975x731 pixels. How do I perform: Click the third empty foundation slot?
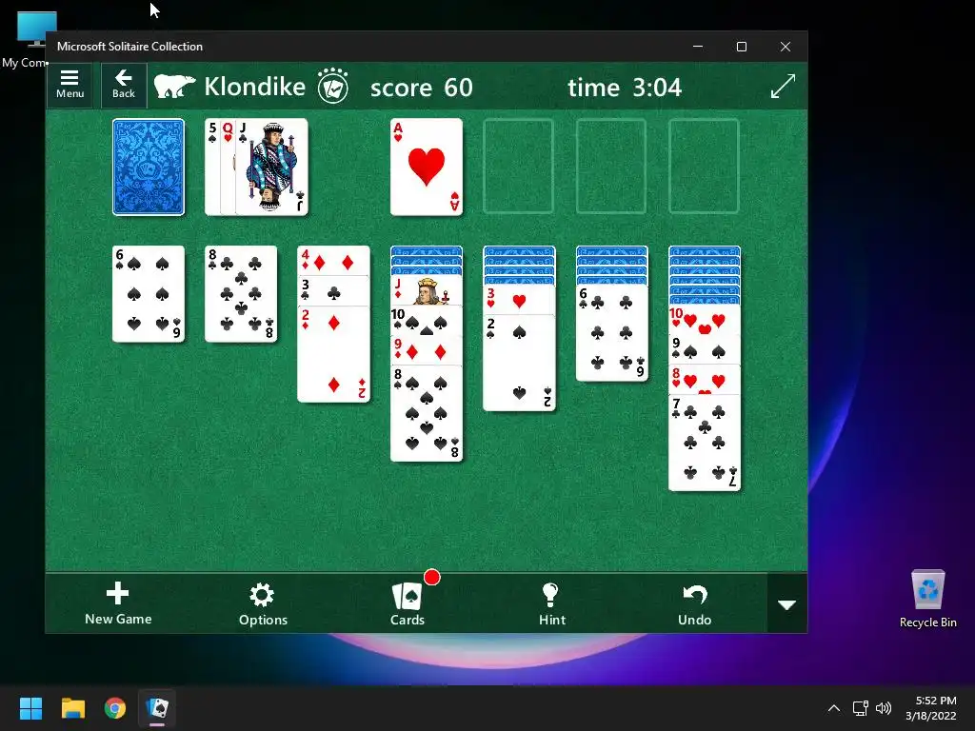[611, 167]
